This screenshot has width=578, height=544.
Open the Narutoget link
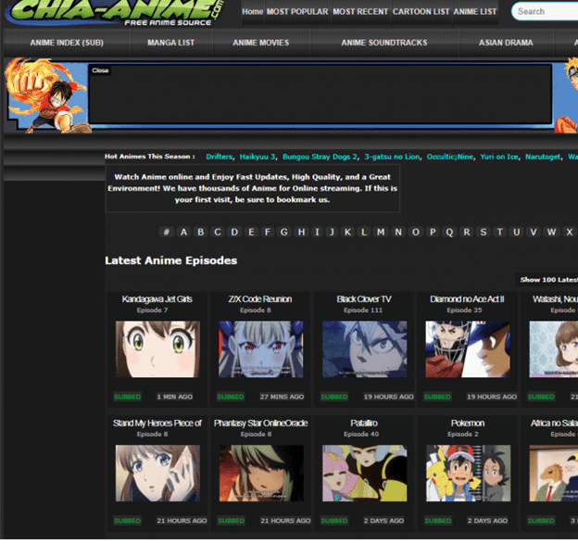point(543,157)
